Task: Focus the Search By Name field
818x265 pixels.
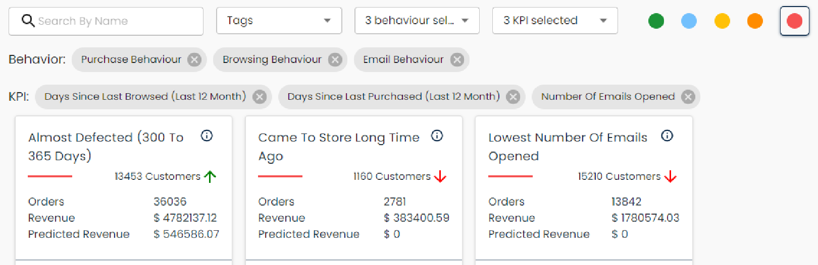Action: click(106, 21)
